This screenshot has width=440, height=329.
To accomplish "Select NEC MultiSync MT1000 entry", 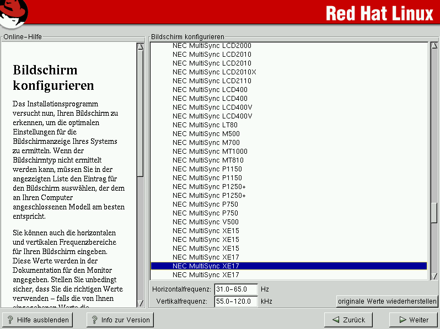I will click(210, 152).
